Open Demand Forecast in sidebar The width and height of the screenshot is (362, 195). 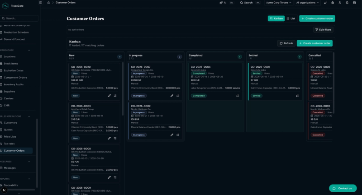(x=14, y=39)
